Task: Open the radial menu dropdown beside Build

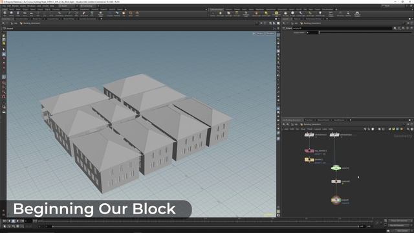Action: pos(89,6)
